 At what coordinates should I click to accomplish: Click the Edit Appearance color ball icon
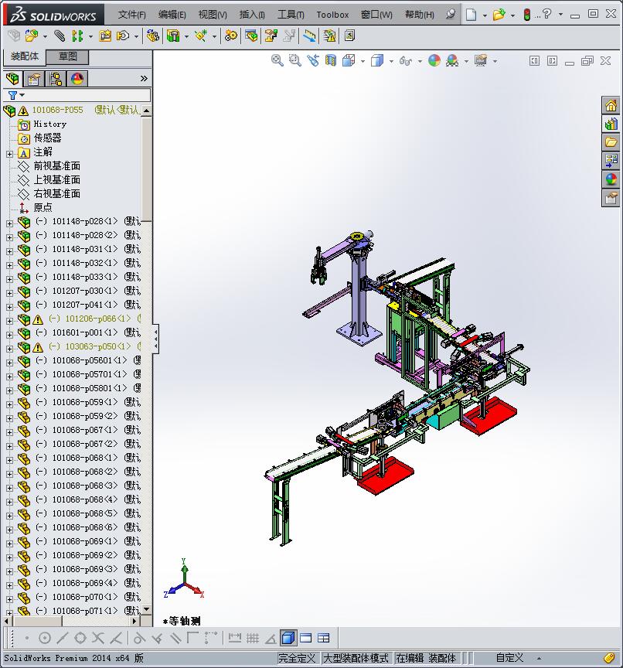coord(434,60)
